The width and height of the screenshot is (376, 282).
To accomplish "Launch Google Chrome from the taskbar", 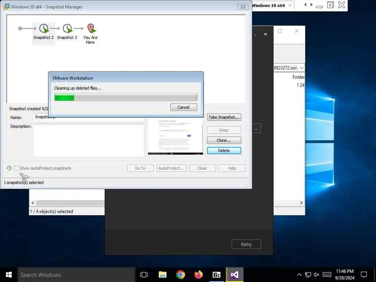I will pos(180,275).
